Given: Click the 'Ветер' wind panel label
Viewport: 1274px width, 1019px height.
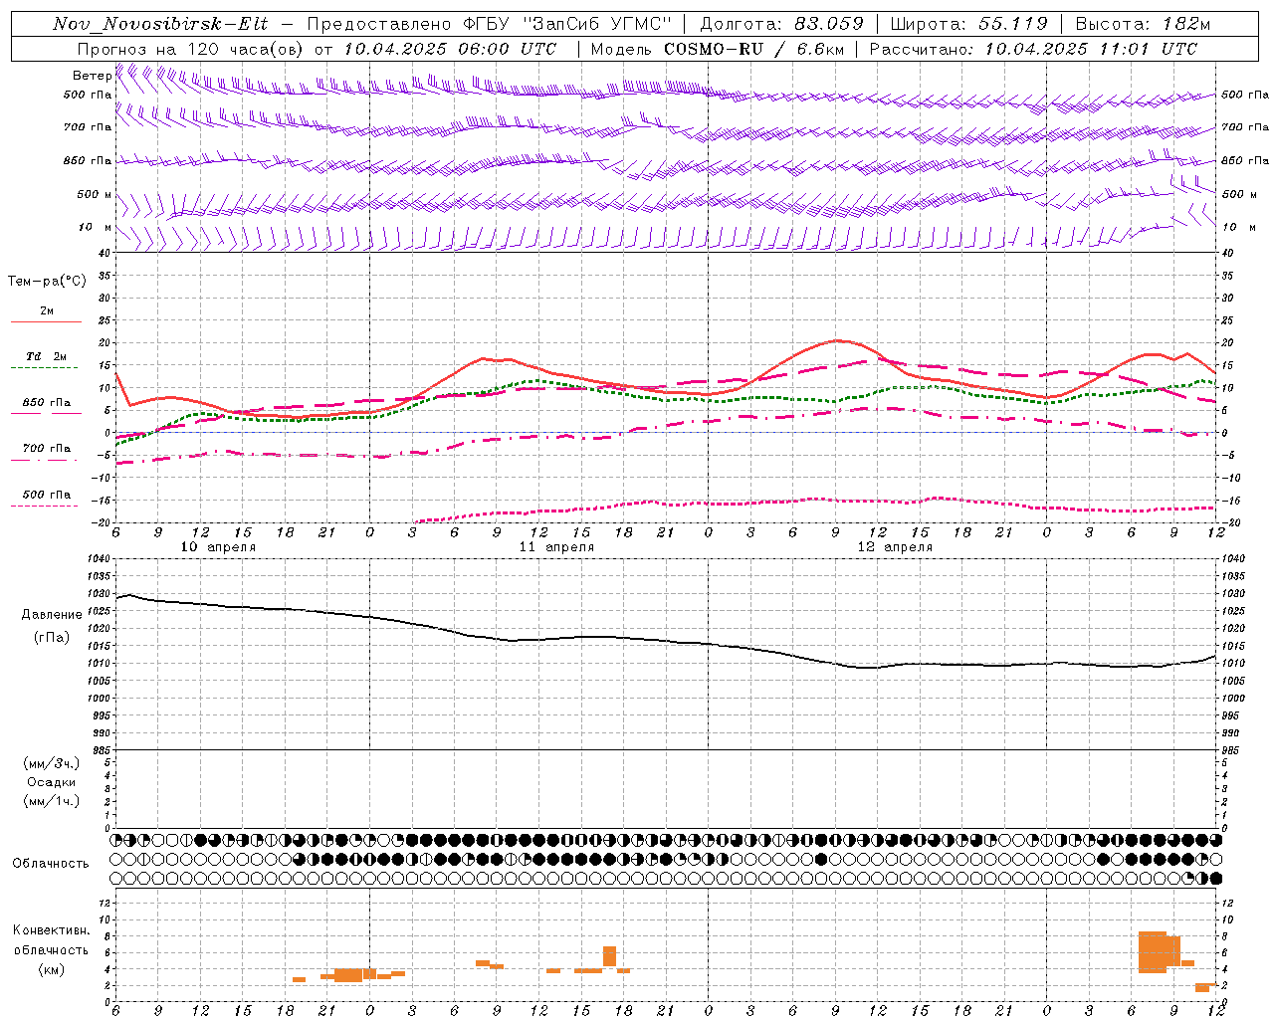Looking at the screenshot, I should pyautogui.click(x=92, y=76).
